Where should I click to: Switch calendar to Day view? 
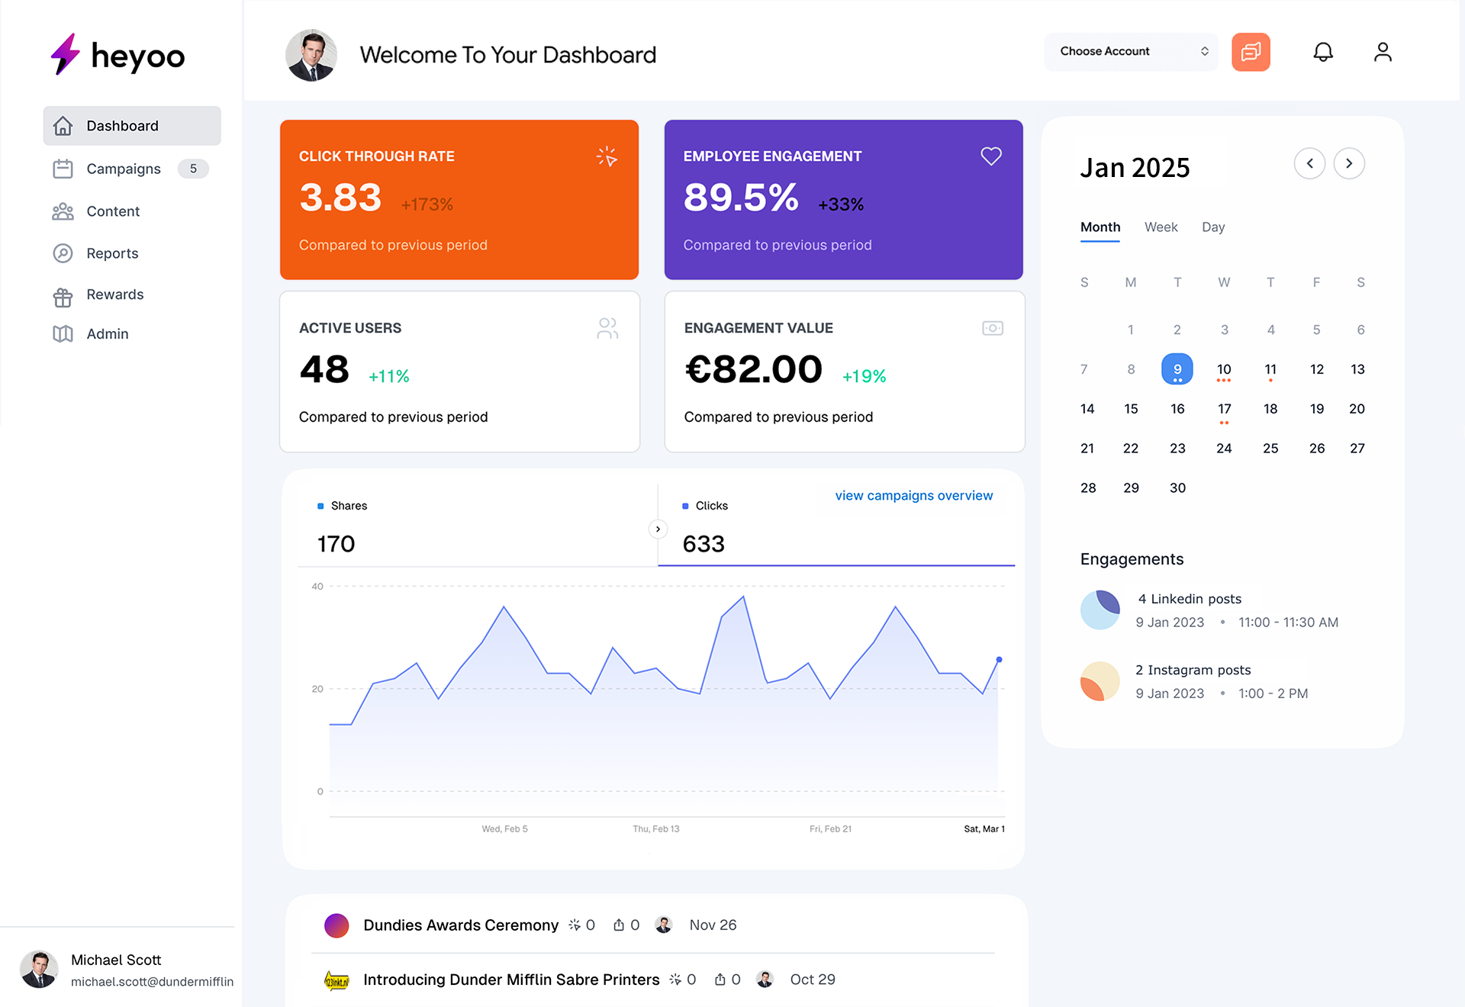point(1212,227)
